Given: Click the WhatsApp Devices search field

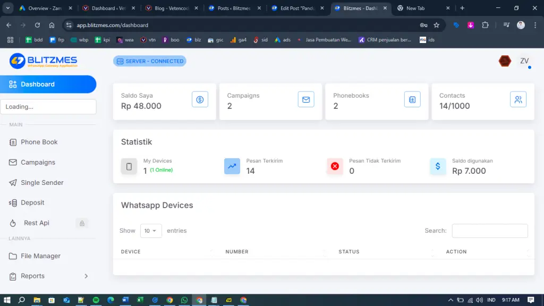Looking at the screenshot, I should coord(489,231).
